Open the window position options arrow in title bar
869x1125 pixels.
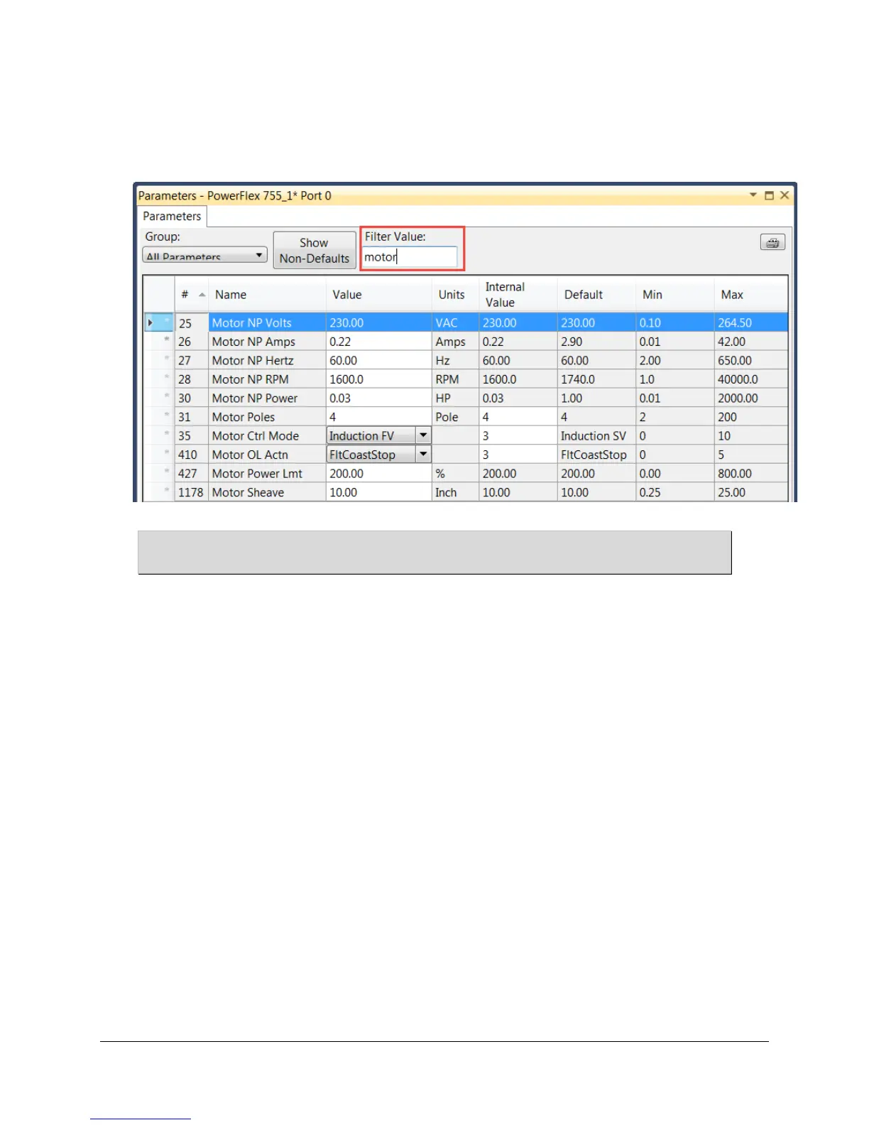[x=753, y=195]
